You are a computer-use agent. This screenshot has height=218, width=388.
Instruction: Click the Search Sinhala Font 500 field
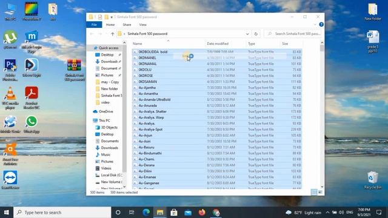click(293, 34)
